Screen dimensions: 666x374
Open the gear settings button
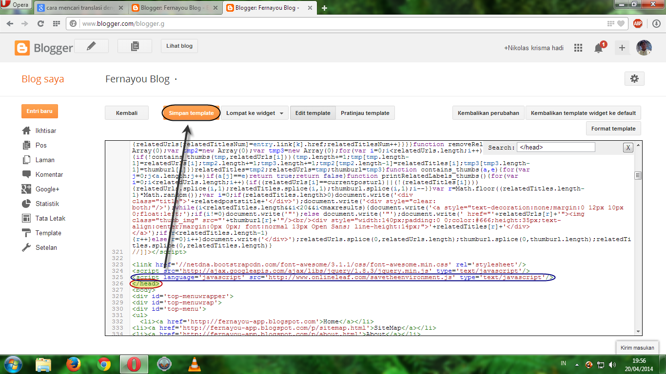pos(634,78)
